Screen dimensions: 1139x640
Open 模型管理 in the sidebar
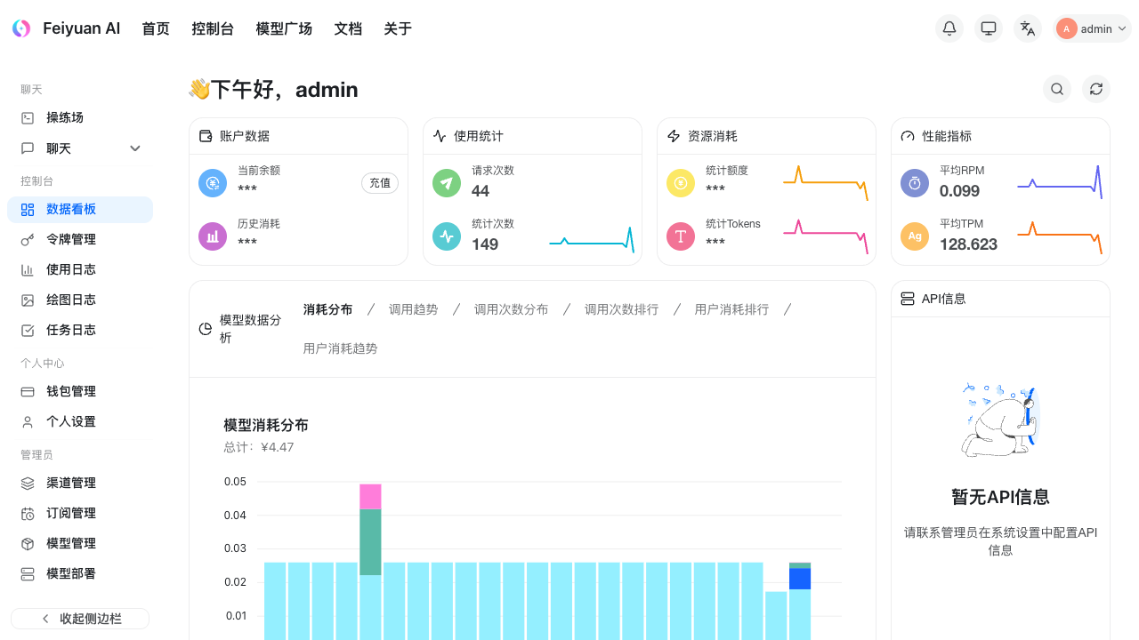pyautogui.click(x=80, y=543)
